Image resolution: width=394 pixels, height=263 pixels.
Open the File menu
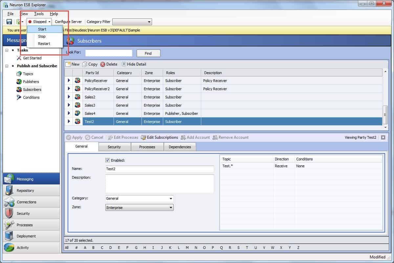point(11,14)
